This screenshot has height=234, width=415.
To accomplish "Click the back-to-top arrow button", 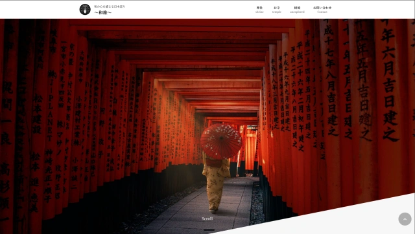I will point(405,219).
